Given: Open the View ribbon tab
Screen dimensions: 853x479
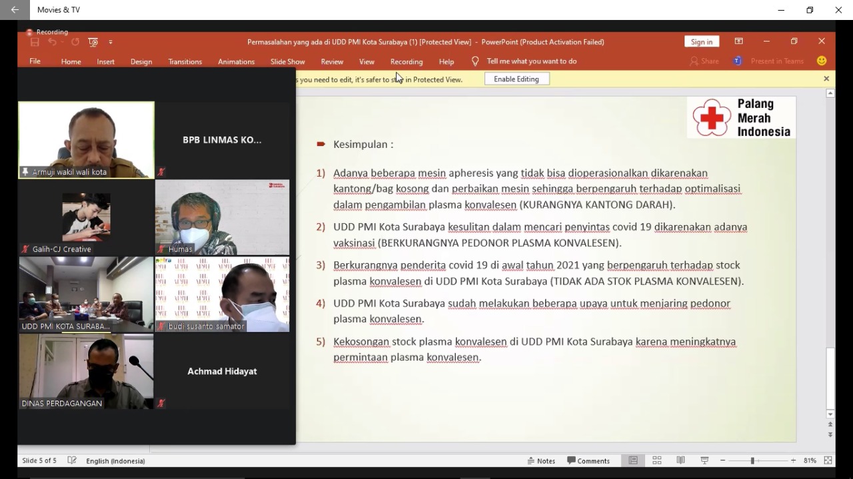Looking at the screenshot, I should click(x=367, y=61).
